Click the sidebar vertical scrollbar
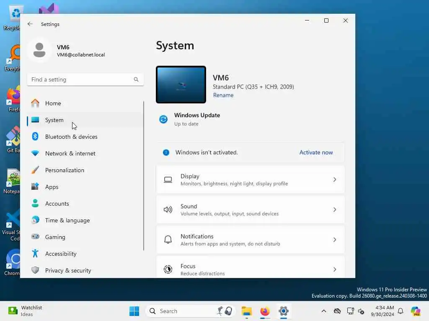Screen dimensions: 429x321 point(144,176)
